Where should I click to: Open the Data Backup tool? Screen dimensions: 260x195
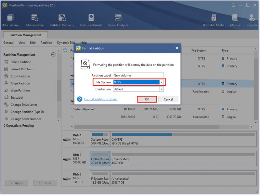point(10,21)
